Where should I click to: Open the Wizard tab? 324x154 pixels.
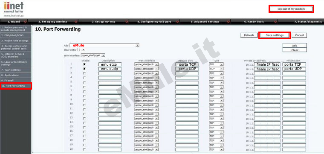(x=14, y=21)
